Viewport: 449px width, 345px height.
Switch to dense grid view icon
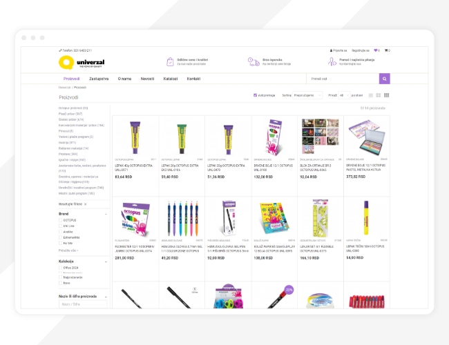point(386,95)
